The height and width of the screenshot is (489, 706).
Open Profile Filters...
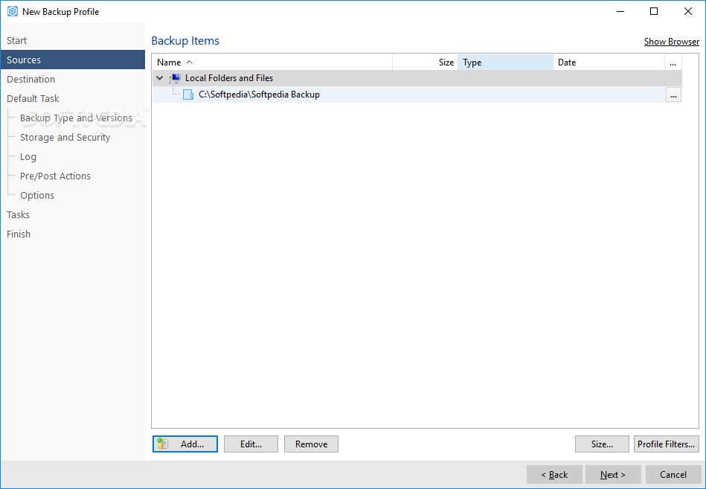pyautogui.click(x=667, y=444)
